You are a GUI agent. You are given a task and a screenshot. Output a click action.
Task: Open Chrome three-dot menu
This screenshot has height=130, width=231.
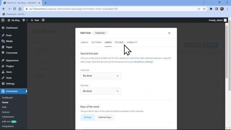tap(227, 9)
